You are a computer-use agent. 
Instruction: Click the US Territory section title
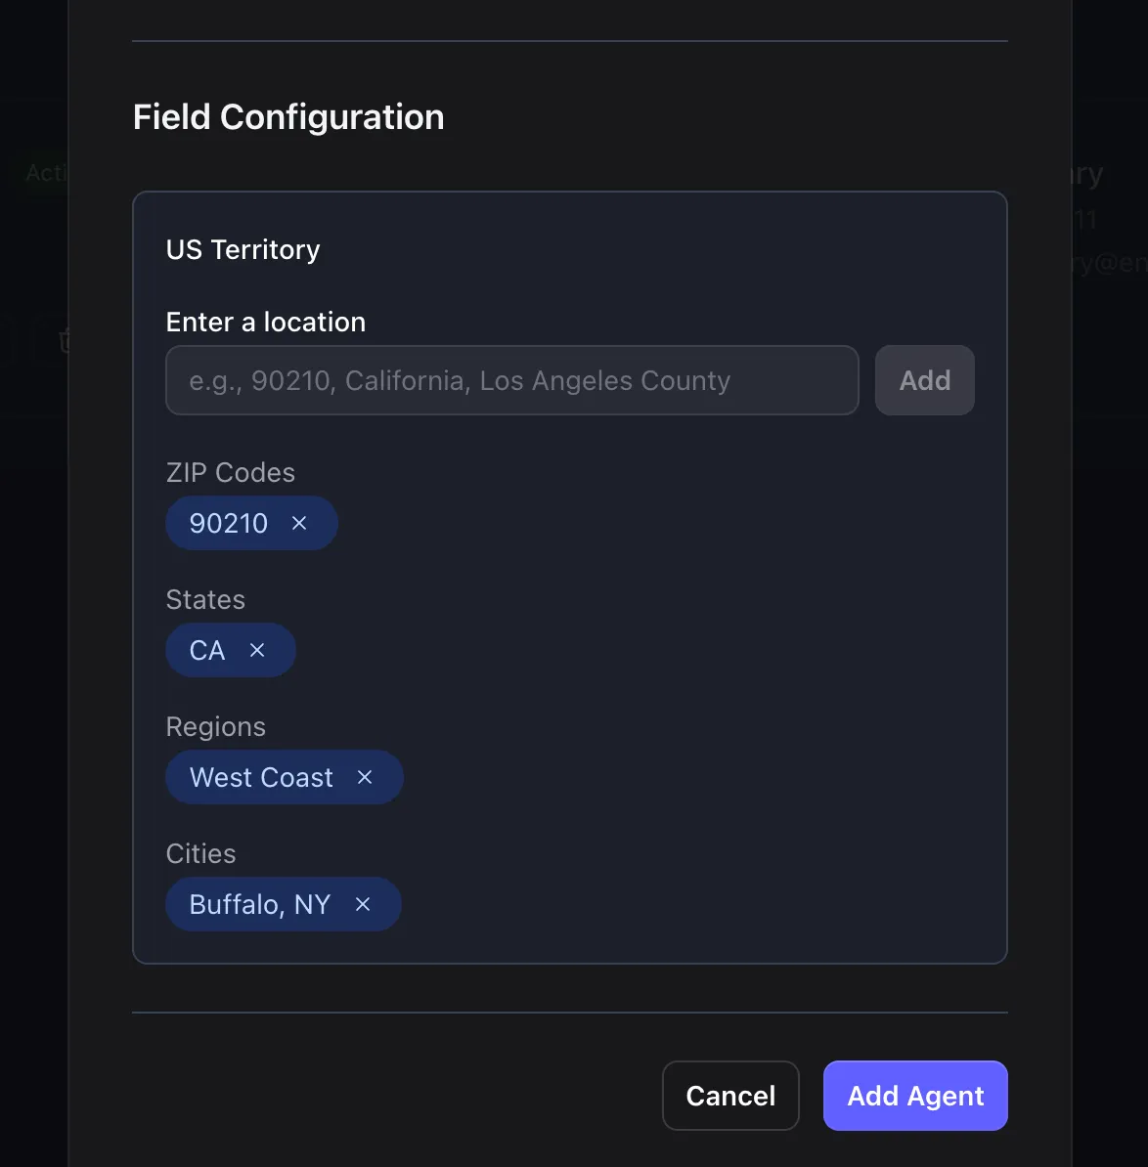click(243, 249)
